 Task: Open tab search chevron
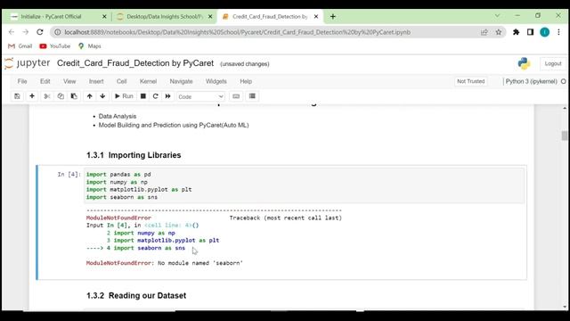point(497,16)
